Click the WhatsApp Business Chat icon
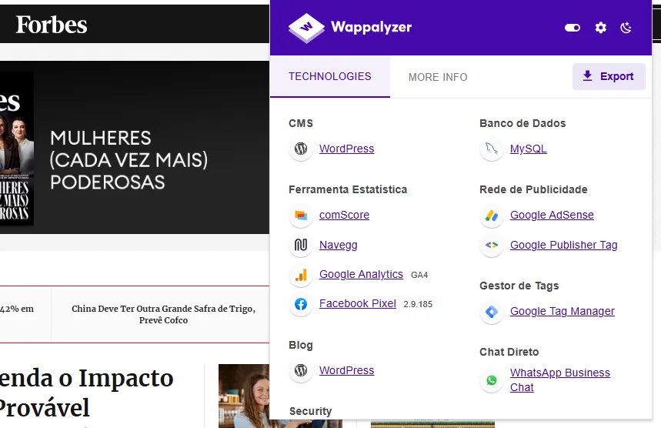The width and height of the screenshot is (661, 428). pyautogui.click(x=492, y=380)
